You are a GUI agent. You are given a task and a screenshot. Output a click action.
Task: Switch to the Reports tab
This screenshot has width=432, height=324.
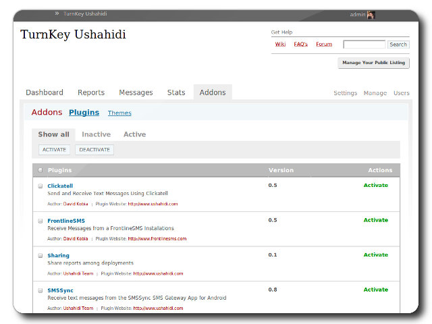pyautogui.click(x=91, y=92)
